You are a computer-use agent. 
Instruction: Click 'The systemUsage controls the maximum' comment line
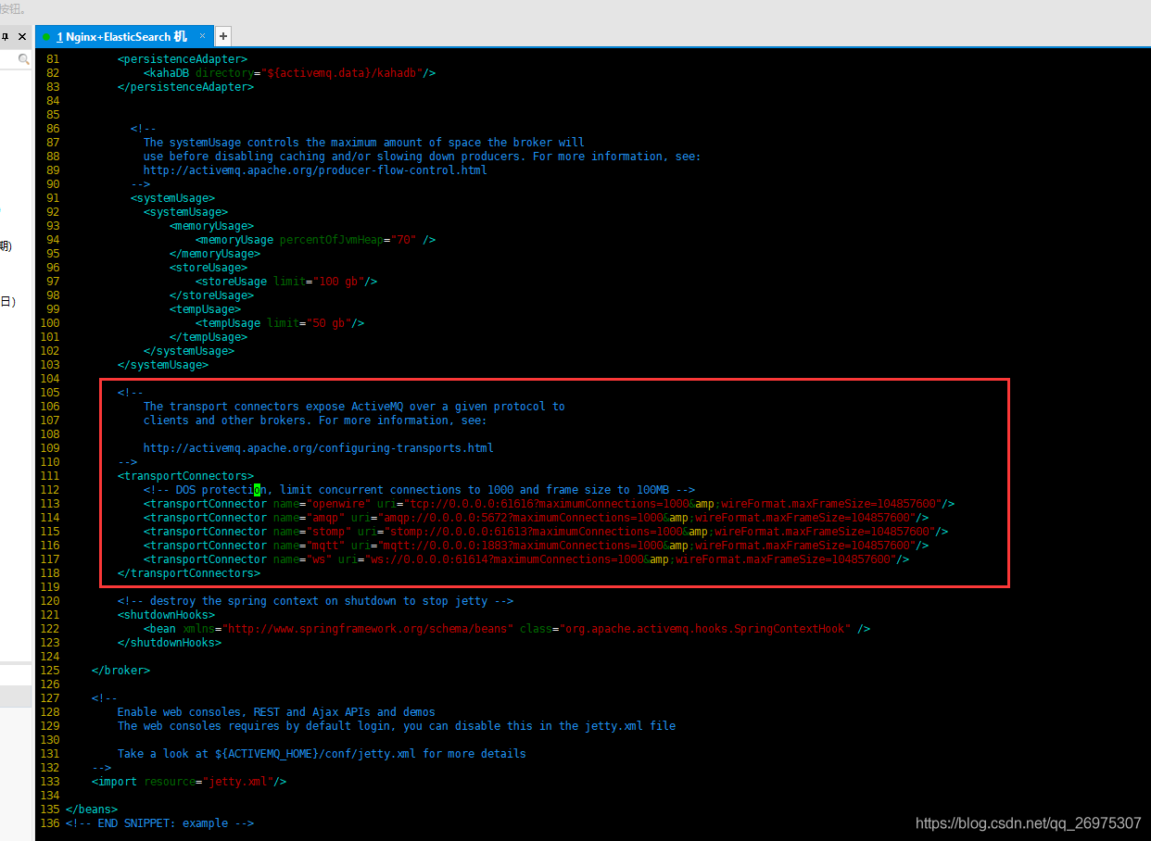click(x=364, y=143)
